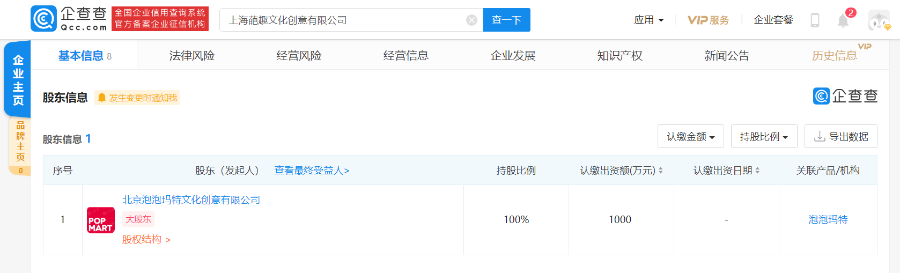Switch to the 企业发展 tab
This screenshot has width=900, height=273.
pos(513,56)
